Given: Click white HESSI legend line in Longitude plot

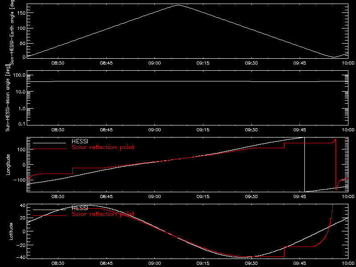Looking at the screenshot, I should 49,143.
